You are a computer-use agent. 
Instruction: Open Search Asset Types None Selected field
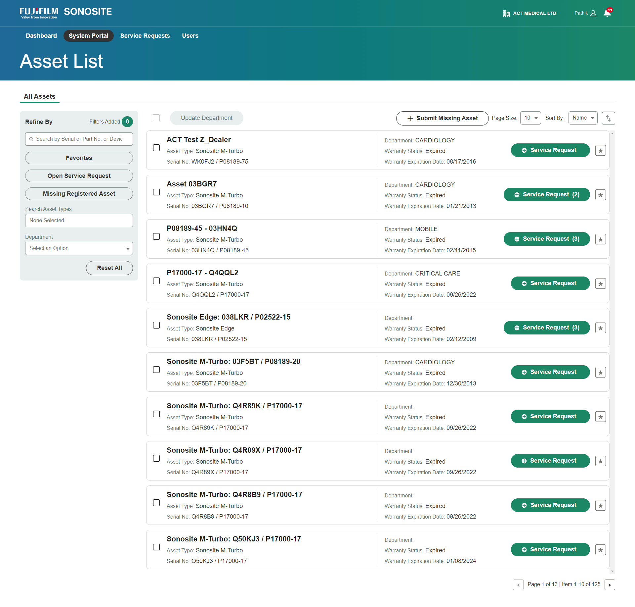(79, 221)
